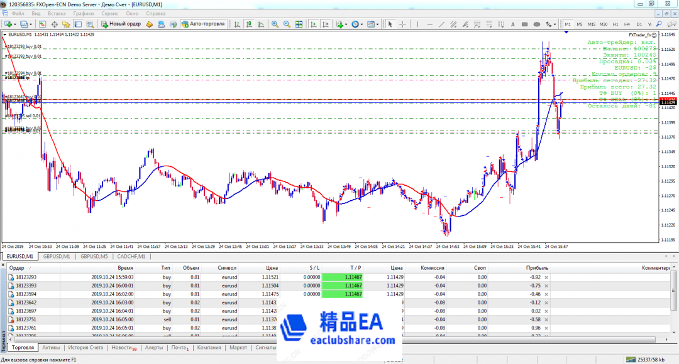Zoom in on the chart with magnifier plus
679x364 pixels.
coord(275,24)
